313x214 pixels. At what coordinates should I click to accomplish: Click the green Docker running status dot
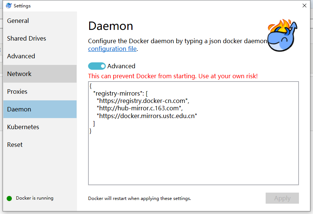tap(9, 199)
